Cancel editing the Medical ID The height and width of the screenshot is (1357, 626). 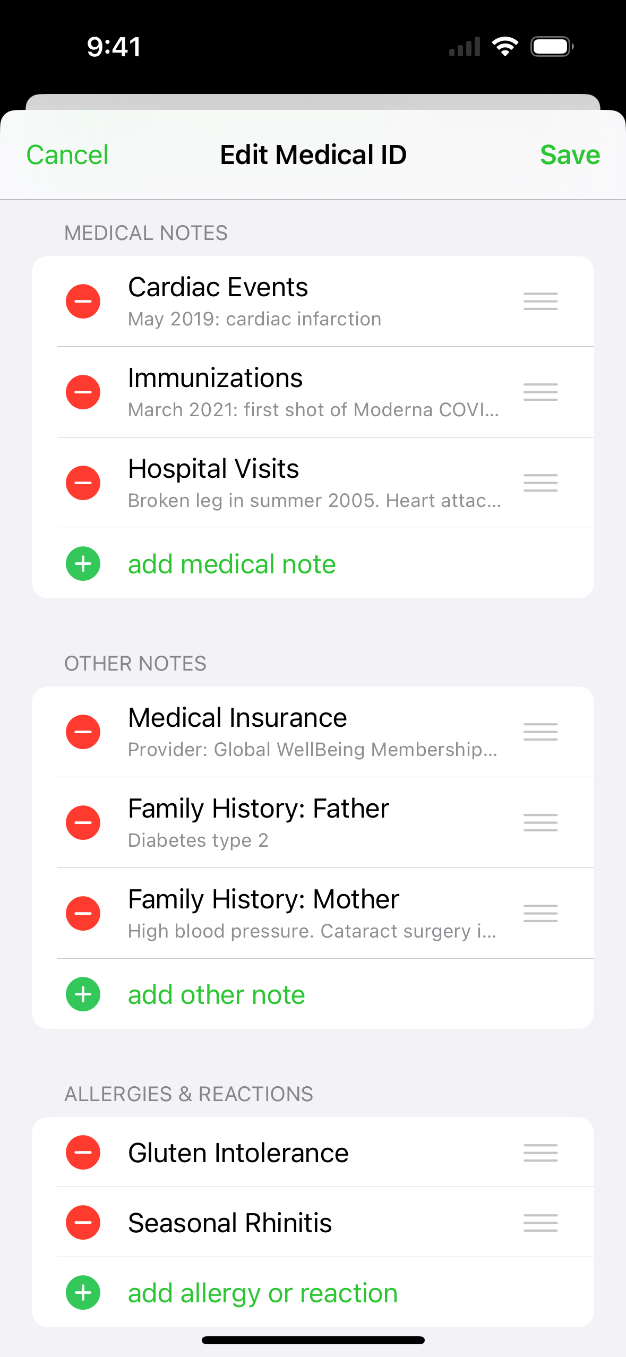point(67,155)
